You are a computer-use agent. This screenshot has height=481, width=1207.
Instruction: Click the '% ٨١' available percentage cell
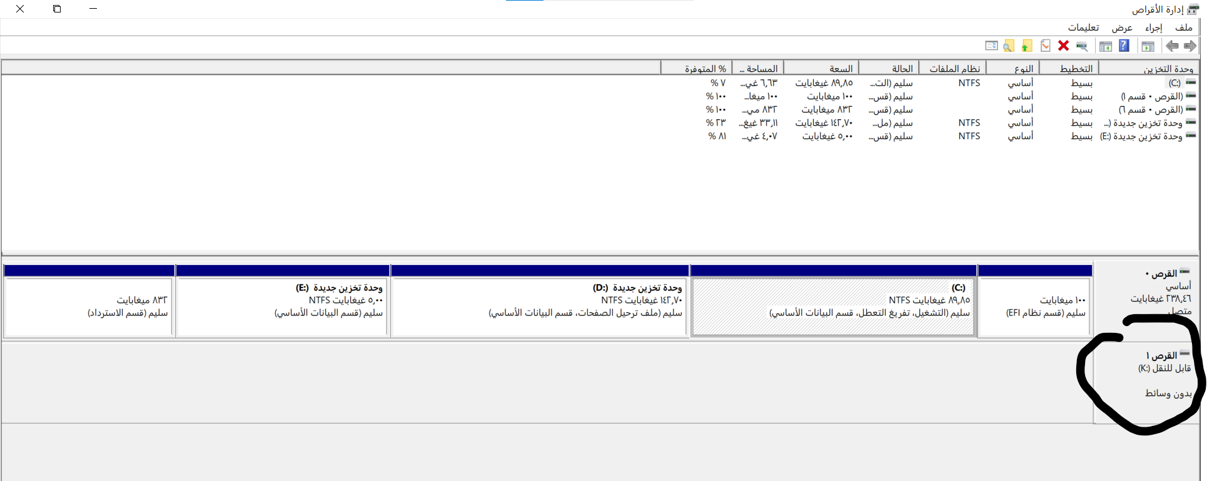tap(717, 136)
